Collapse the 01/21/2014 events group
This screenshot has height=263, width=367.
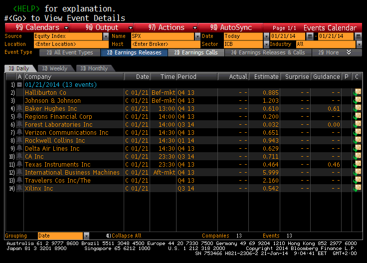pyautogui.click(x=19, y=84)
